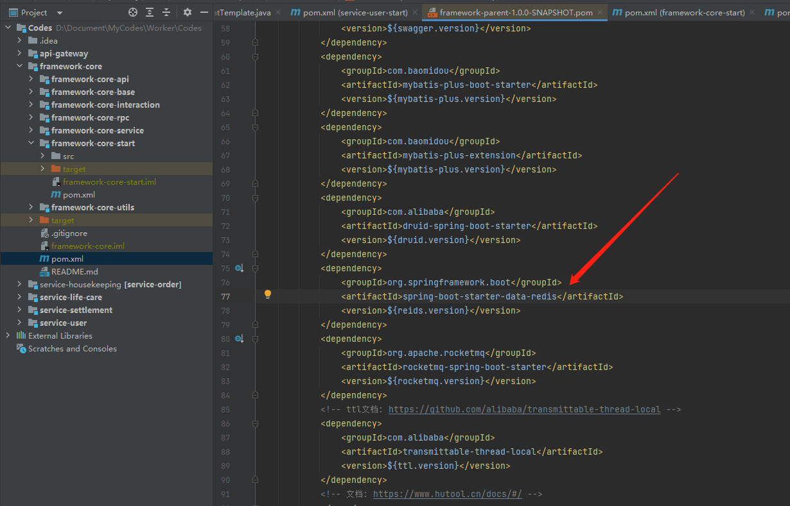Click the api-gateway module folder icon
This screenshot has width=790, height=506.
tap(33, 53)
